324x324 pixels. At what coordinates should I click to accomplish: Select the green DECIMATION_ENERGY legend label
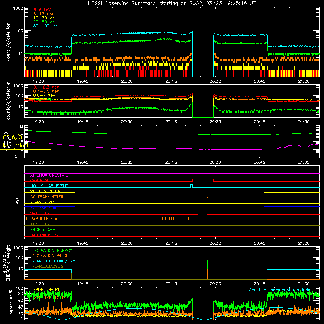[x=52, y=250]
